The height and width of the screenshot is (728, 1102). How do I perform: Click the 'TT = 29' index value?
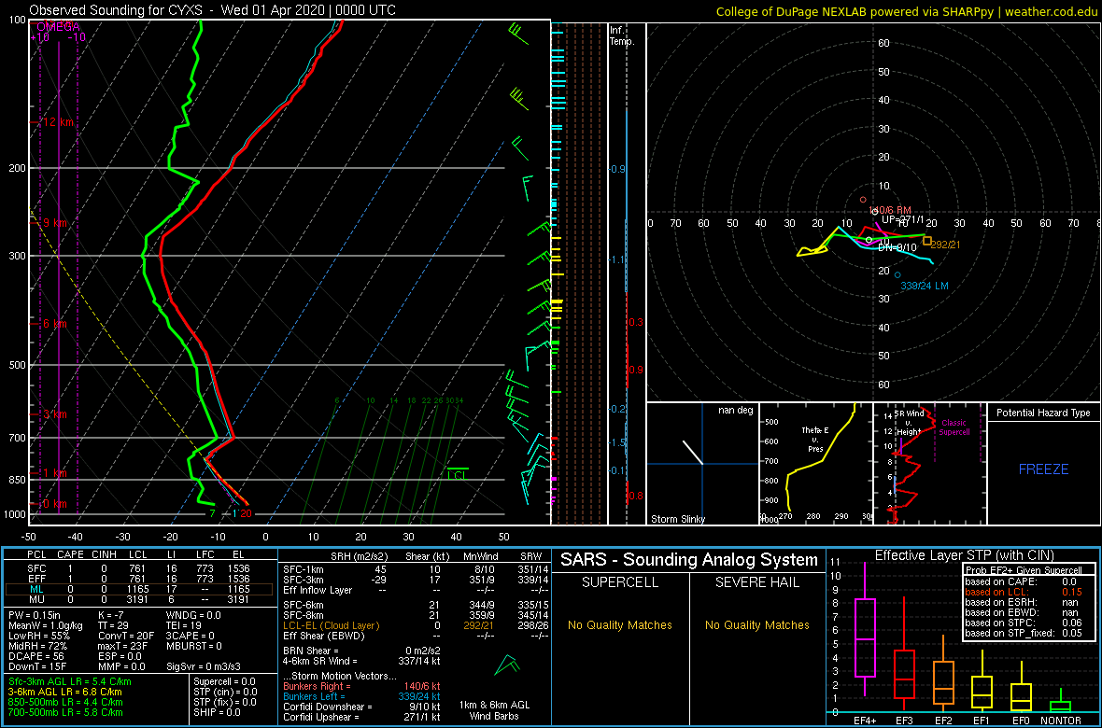pyautogui.click(x=112, y=626)
